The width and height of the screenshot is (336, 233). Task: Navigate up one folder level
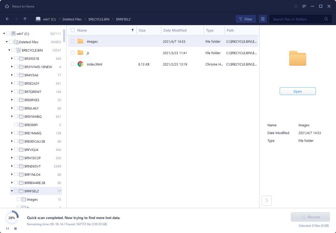tap(25, 19)
